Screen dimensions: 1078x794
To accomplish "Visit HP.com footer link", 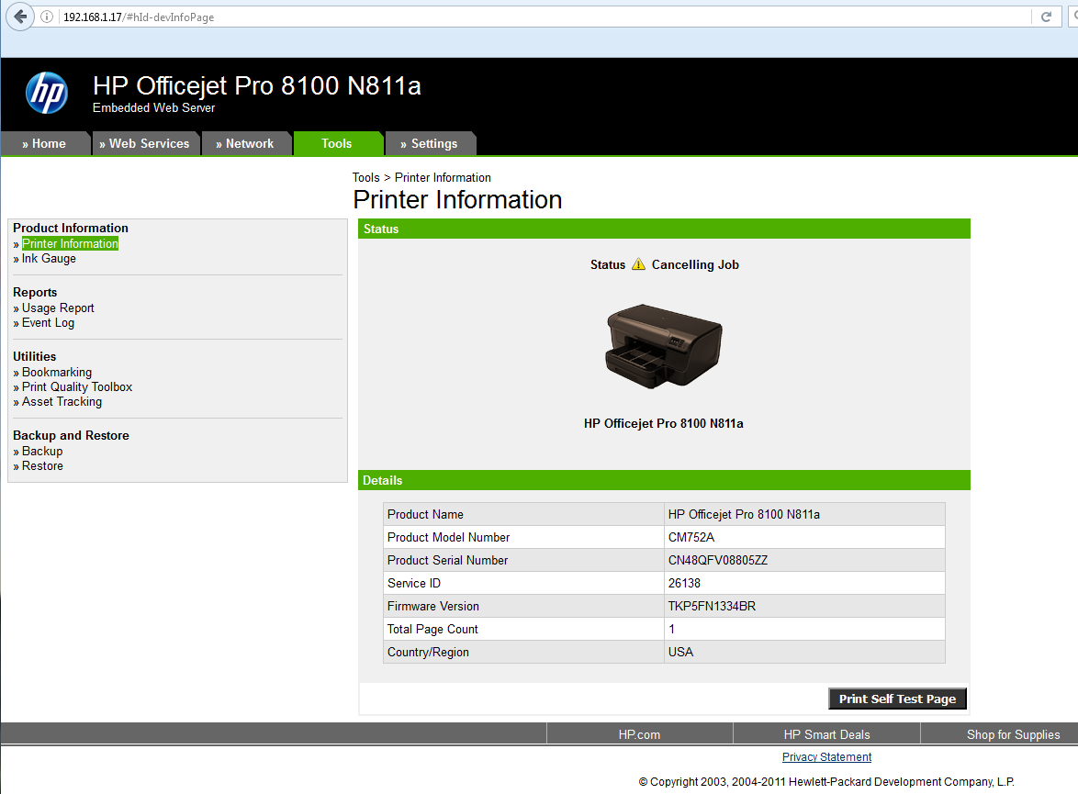I will coord(639,734).
